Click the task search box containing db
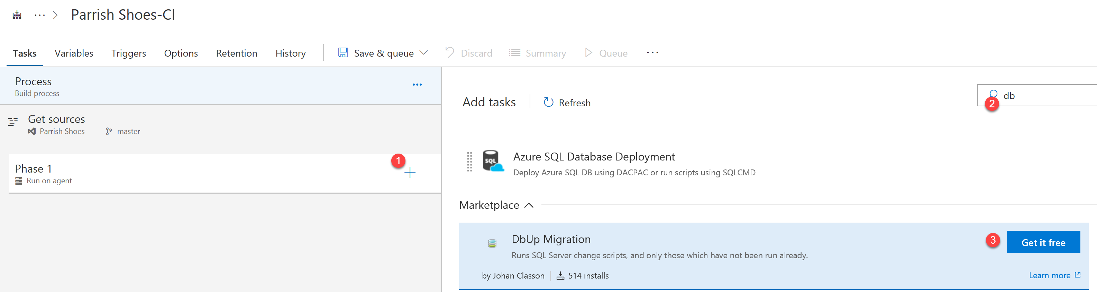Image resolution: width=1097 pixels, height=292 pixels. [1043, 96]
